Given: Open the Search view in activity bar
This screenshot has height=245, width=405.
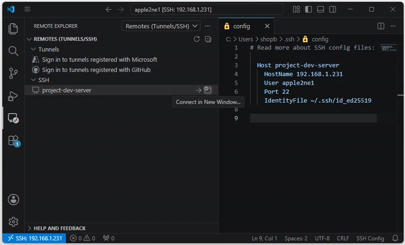Looking at the screenshot, I should pos(13,51).
